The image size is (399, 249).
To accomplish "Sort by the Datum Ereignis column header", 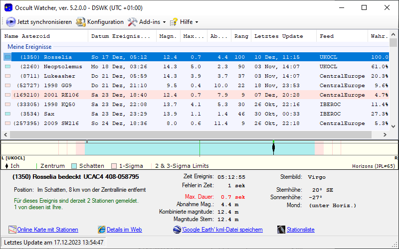I will pyautogui.click(x=121, y=36).
